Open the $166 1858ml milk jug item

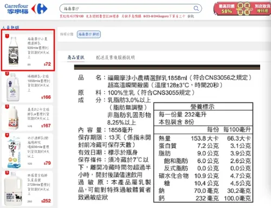click(x=28, y=87)
